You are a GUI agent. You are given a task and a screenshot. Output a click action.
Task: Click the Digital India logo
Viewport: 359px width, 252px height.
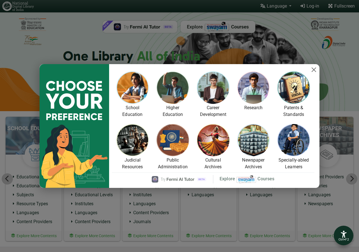tap(334, 43)
